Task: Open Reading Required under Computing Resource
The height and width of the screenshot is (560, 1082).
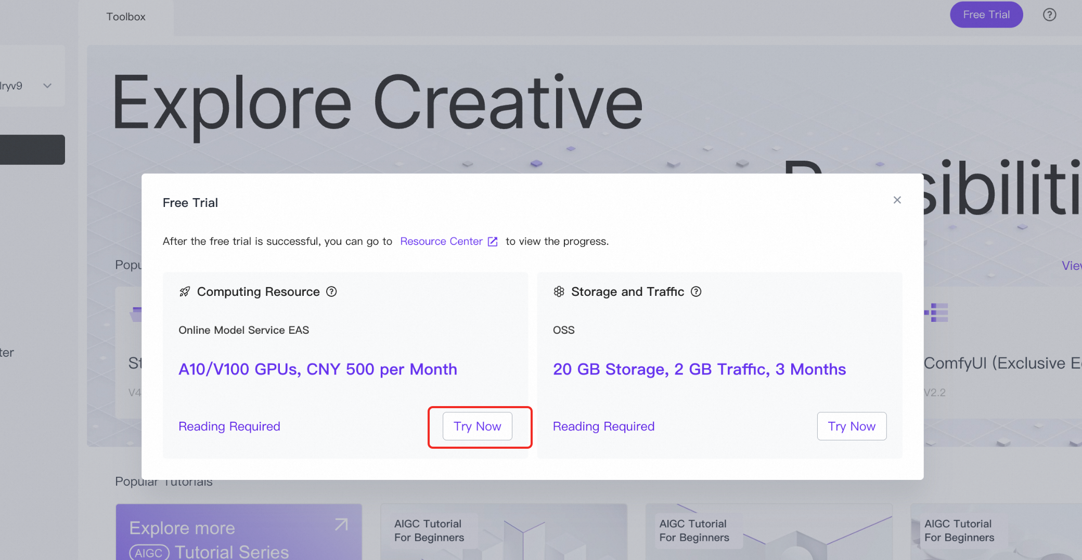Action: coord(229,426)
